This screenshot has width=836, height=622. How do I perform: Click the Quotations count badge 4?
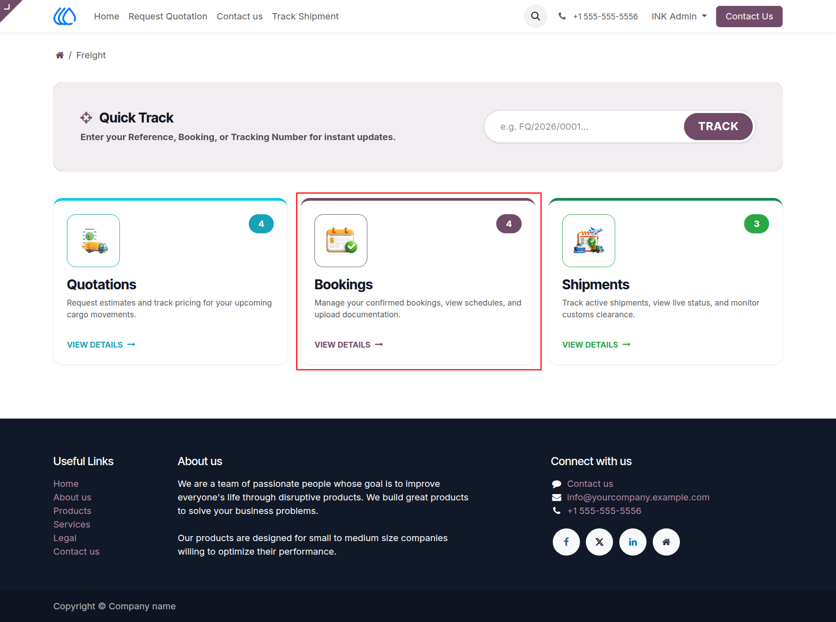pos(261,224)
